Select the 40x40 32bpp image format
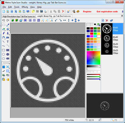The width and height of the screenshot is (125, 123). [112, 38]
